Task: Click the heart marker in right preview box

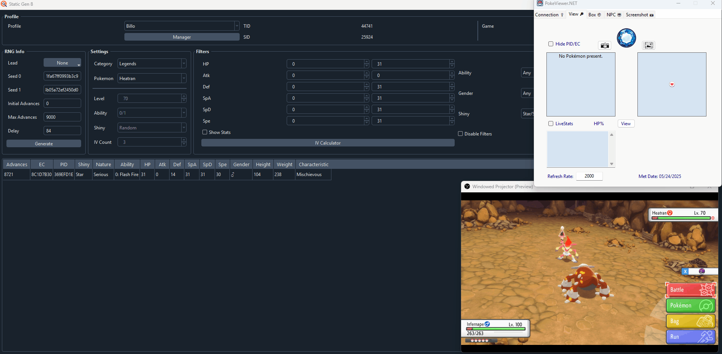Action: click(x=672, y=84)
